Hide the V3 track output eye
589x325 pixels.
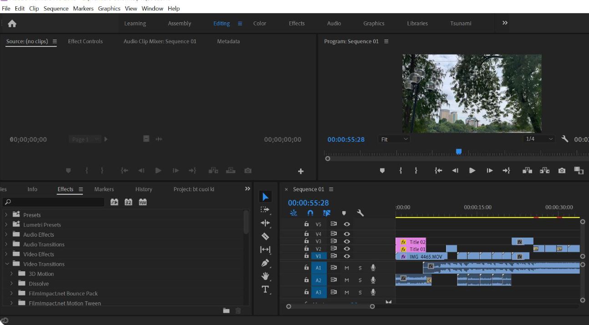click(x=347, y=241)
